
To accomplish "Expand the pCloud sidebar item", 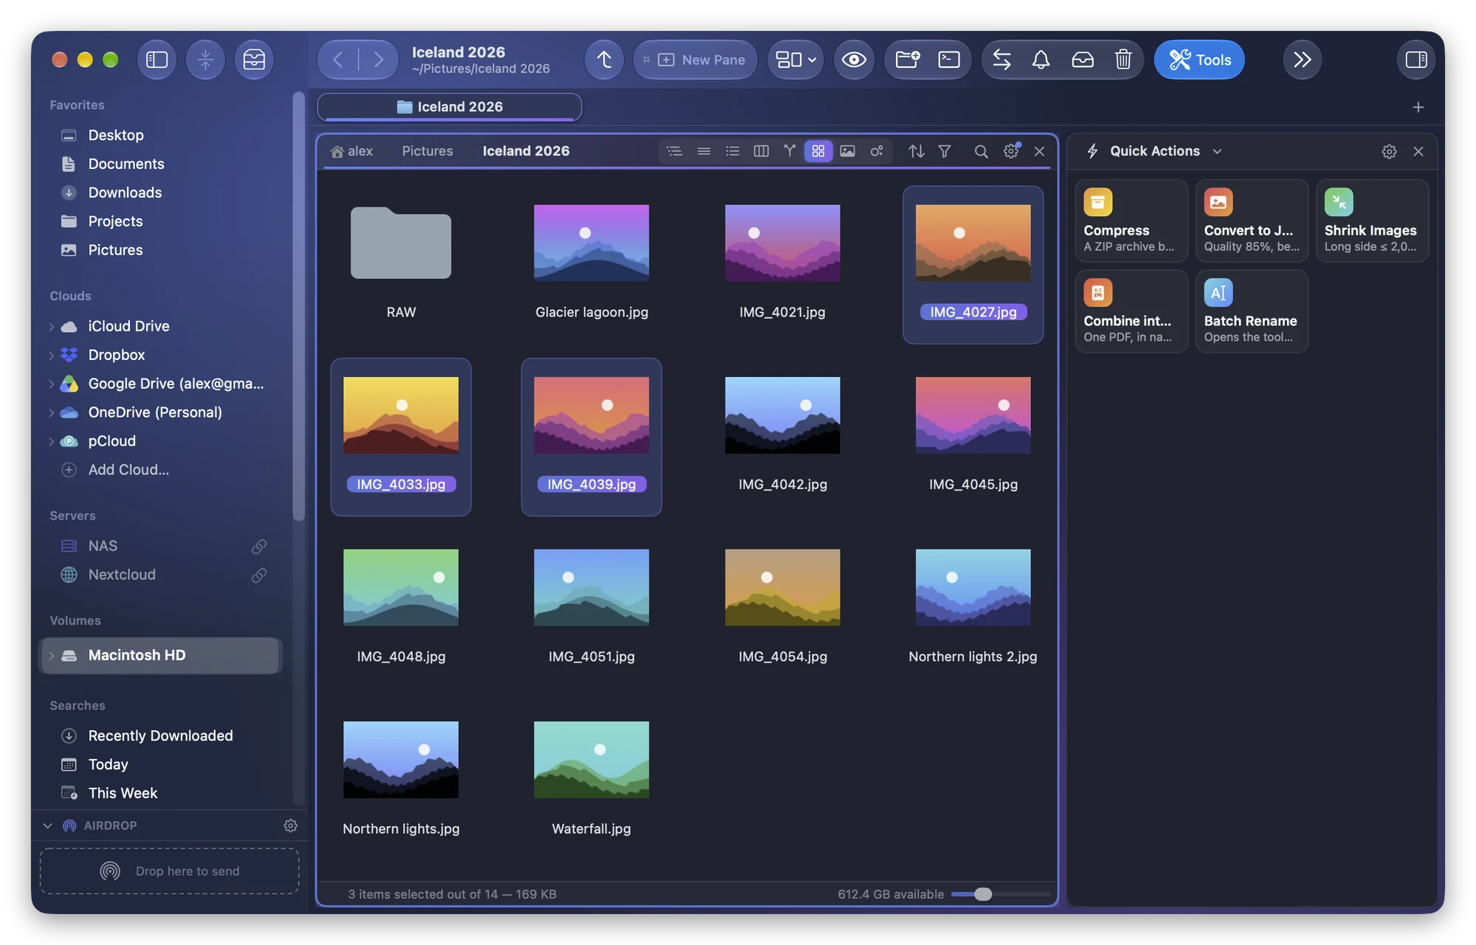I will pos(51,441).
